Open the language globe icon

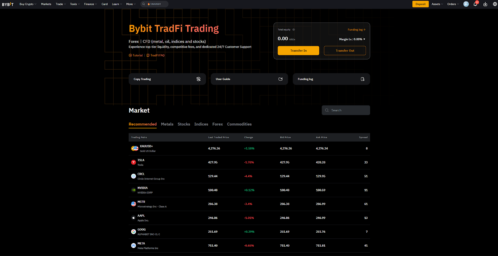pyautogui.click(x=495, y=4)
